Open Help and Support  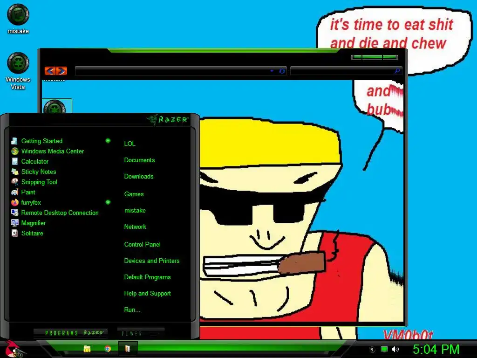pyautogui.click(x=147, y=294)
